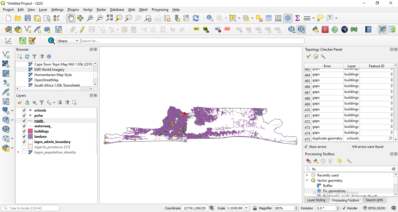Toggle visibility of the landuse layer
Image resolution: width=398 pixels, height=212 pixels.
(x=24, y=137)
